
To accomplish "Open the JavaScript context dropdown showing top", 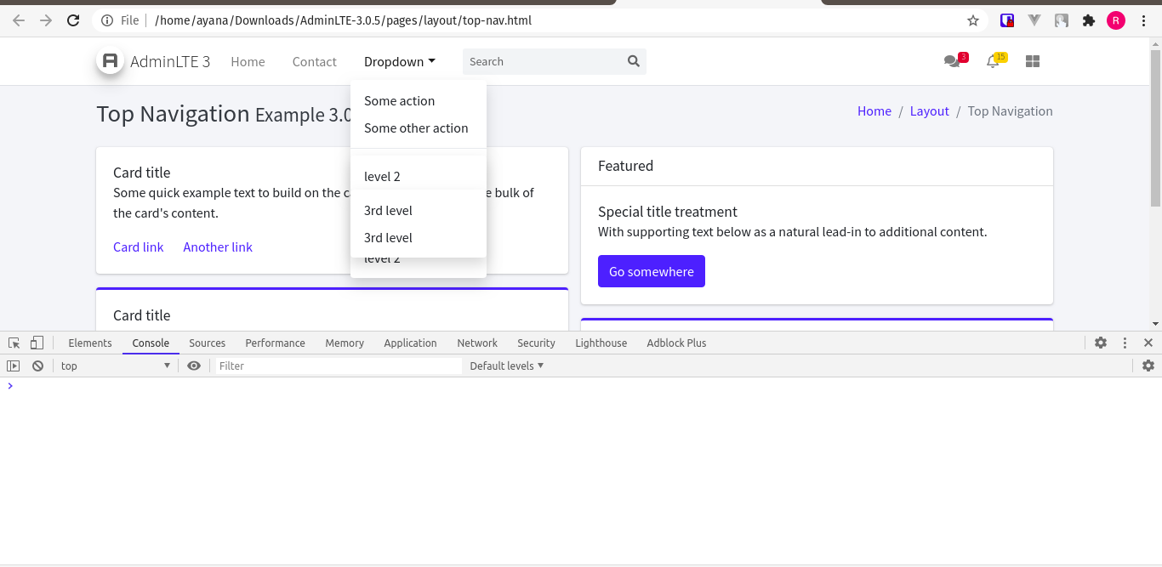I will [x=115, y=366].
